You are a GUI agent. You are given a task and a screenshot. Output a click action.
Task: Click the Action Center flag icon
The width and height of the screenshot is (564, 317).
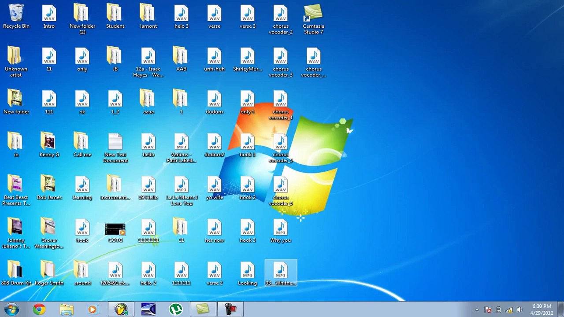(488, 310)
